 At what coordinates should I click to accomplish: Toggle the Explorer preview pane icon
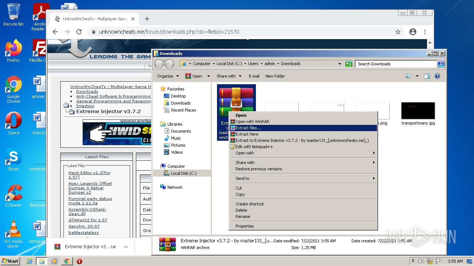427,76
